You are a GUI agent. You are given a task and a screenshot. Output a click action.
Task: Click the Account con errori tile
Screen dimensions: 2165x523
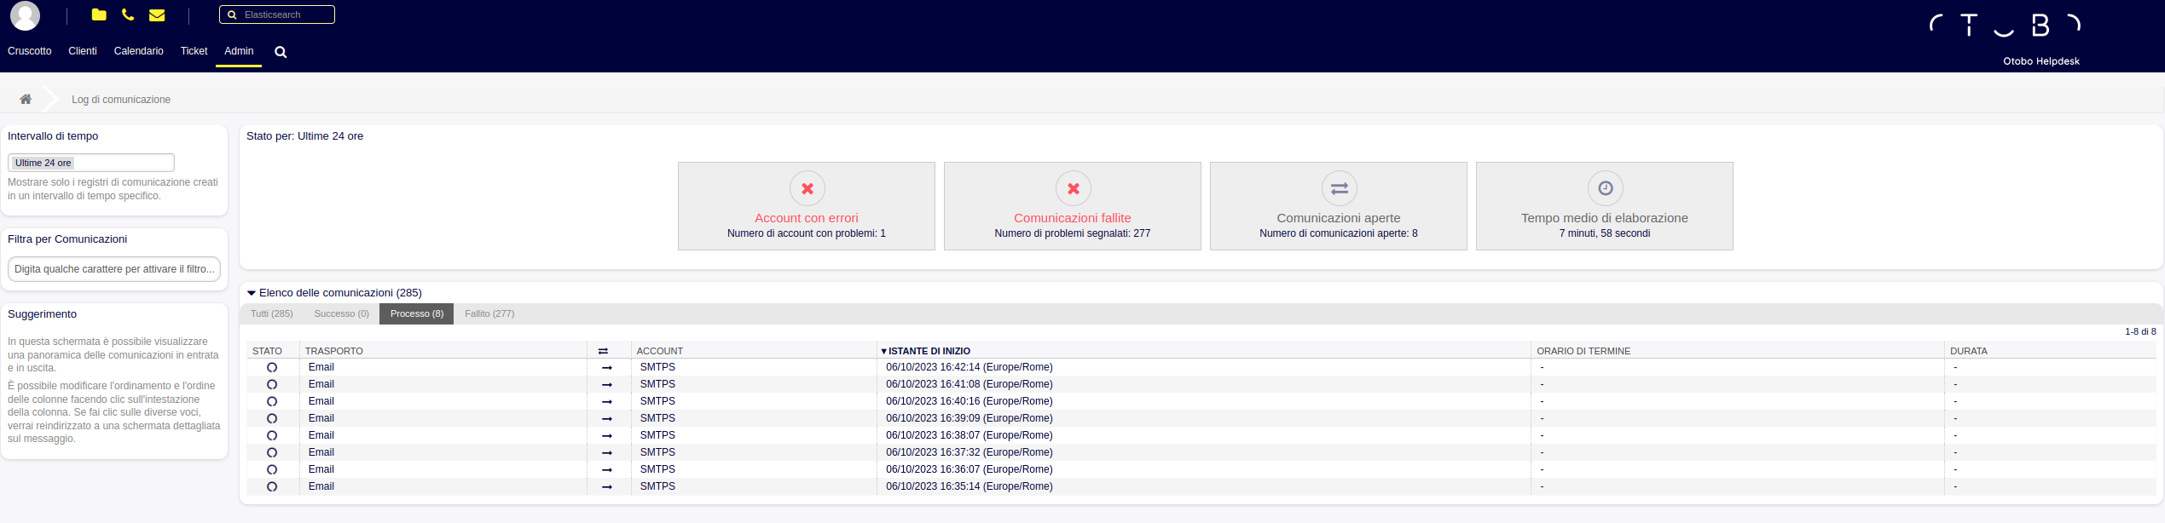pos(806,206)
